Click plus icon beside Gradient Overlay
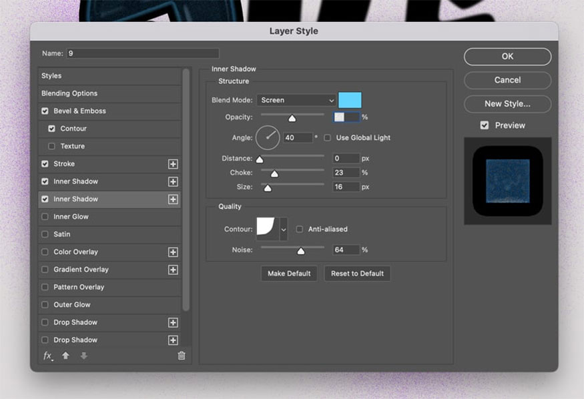Screen dimensions: 584x399 (x=173, y=270)
